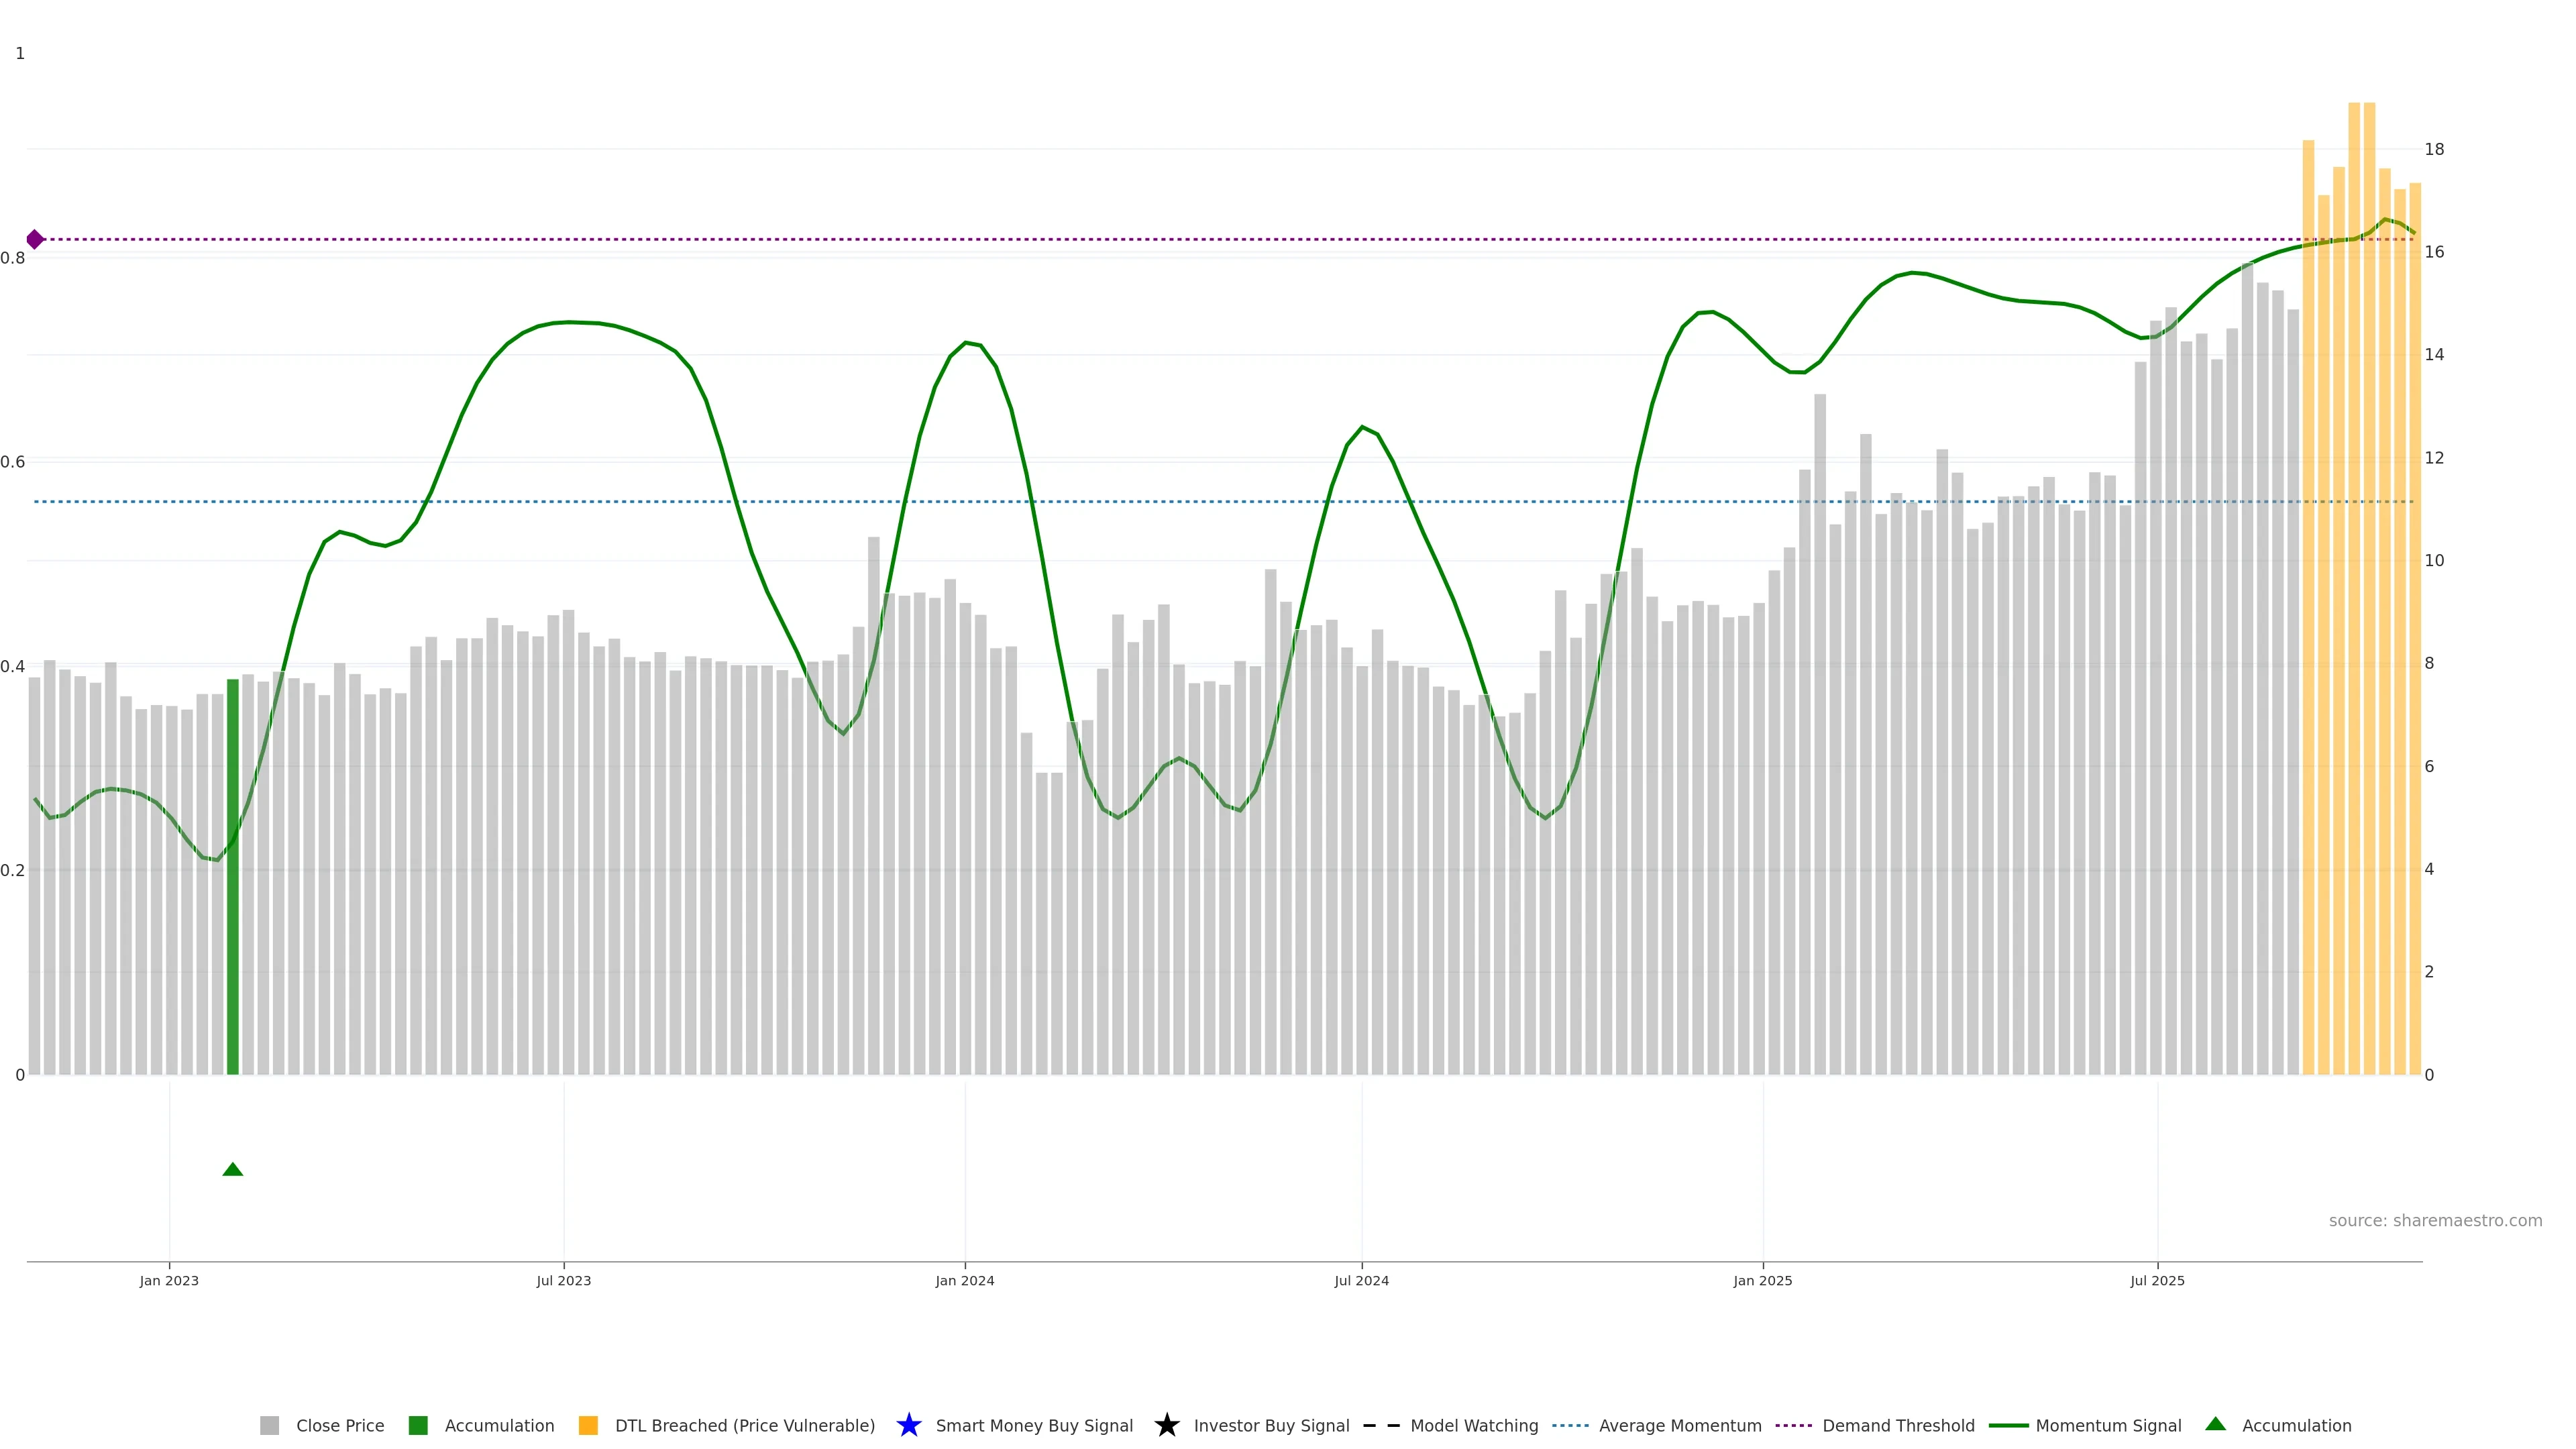2576x1449 pixels.
Task: Click the green square Accumulation swatch
Action: [418, 1425]
